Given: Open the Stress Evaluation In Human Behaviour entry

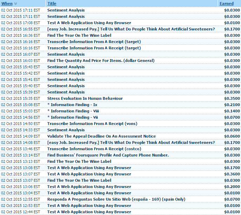Looking at the screenshot, I should (85, 98).
